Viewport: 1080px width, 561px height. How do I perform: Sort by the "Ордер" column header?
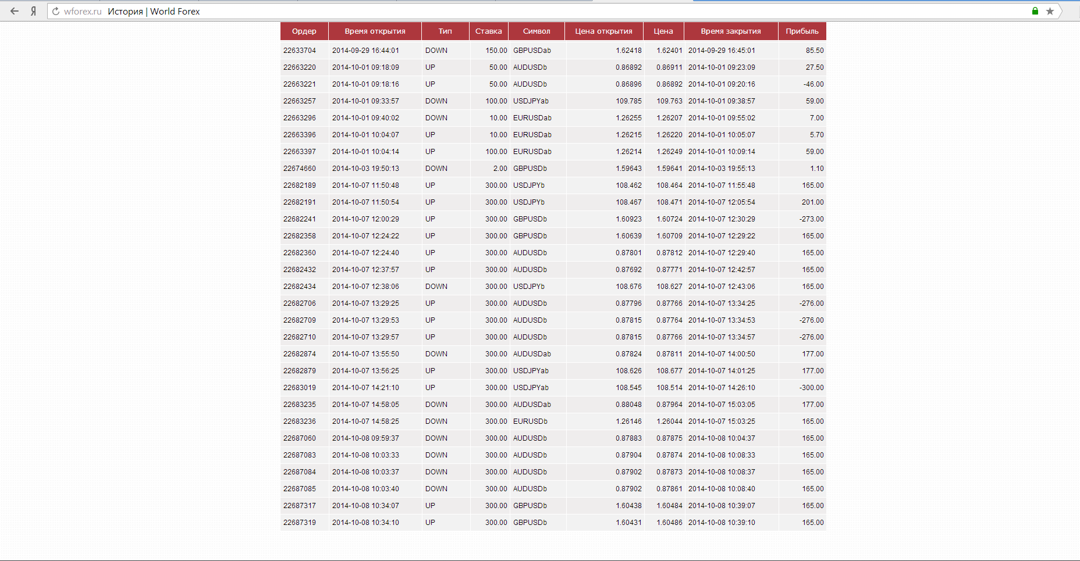[x=304, y=31]
